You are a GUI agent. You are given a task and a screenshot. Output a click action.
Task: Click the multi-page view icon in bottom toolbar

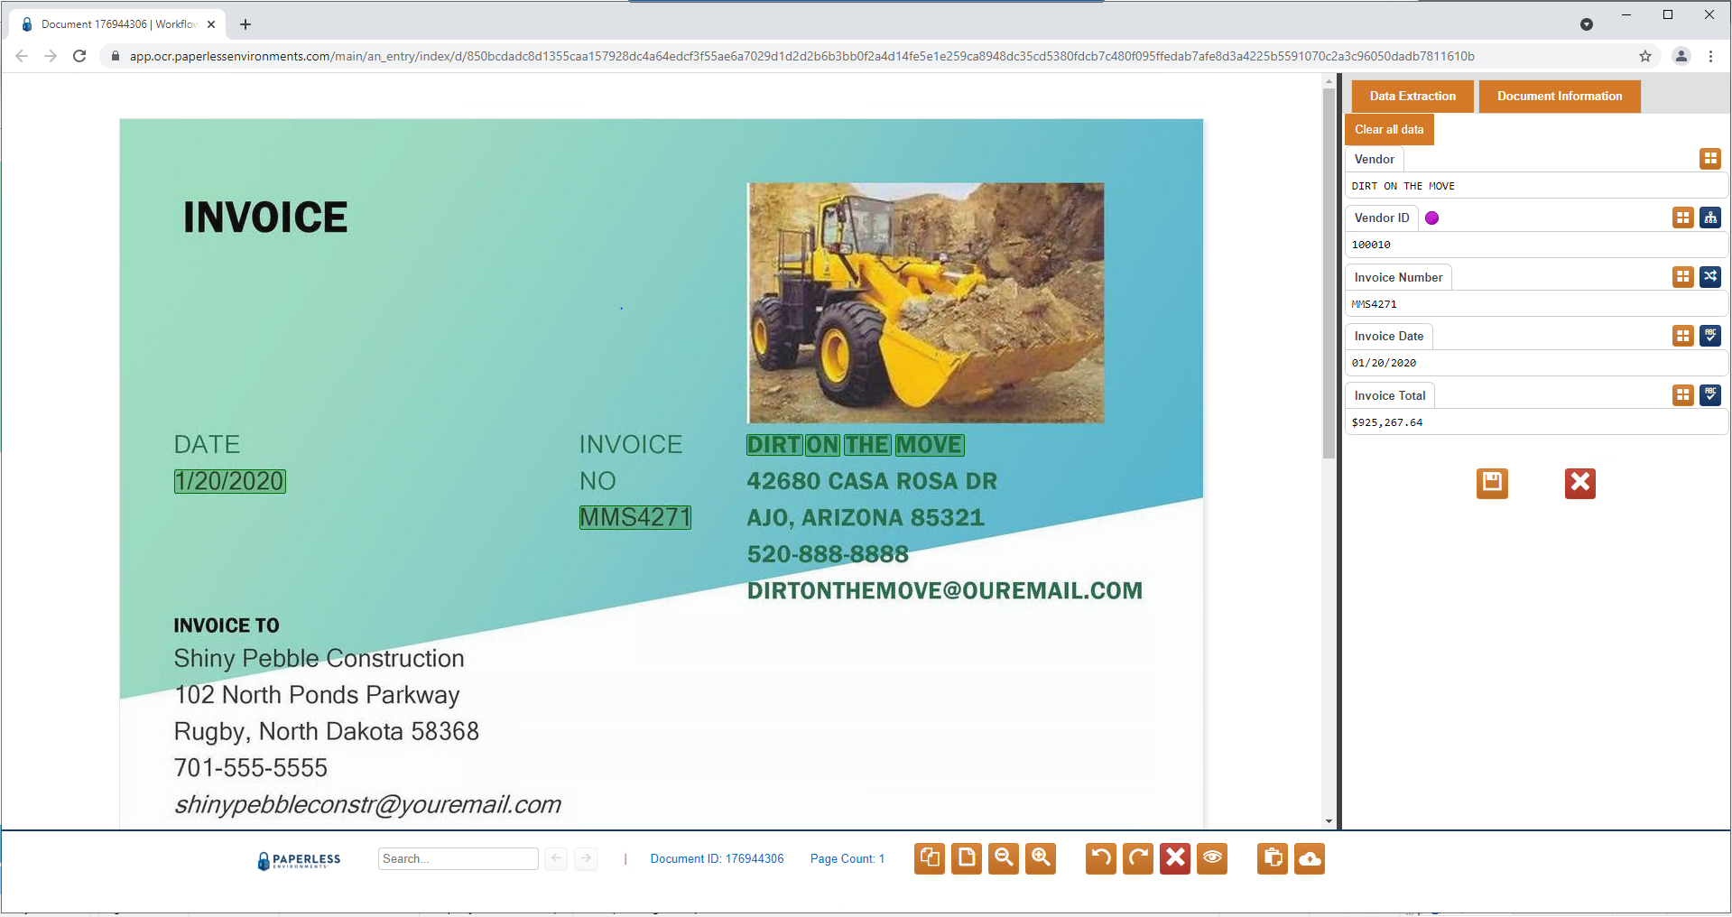click(x=930, y=858)
